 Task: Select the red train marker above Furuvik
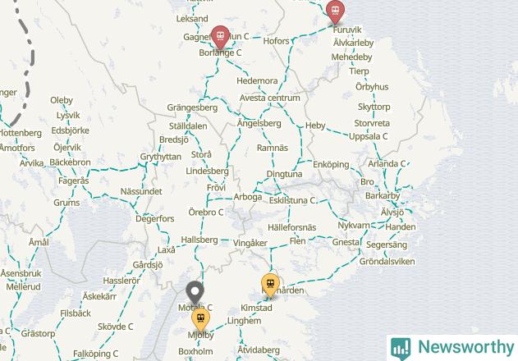(x=335, y=11)
